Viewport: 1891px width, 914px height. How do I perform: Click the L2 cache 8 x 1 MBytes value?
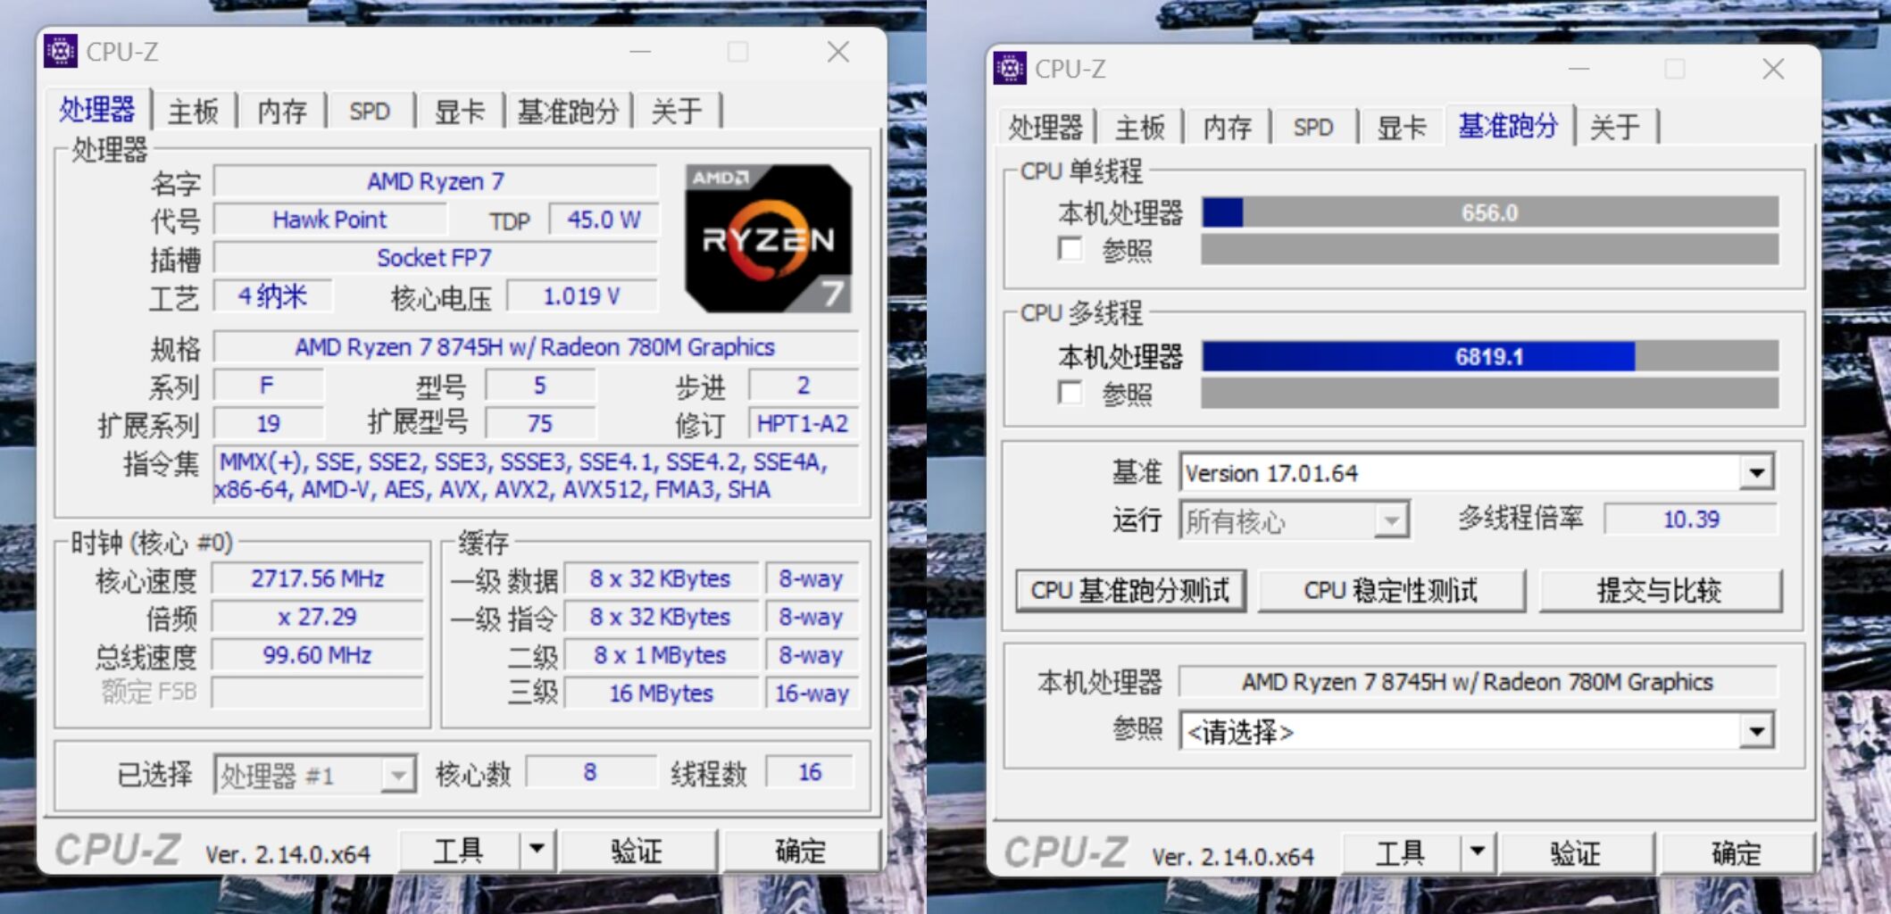click(x=661, y=655)
